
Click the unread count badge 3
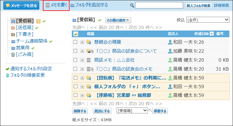pos(38,21)
